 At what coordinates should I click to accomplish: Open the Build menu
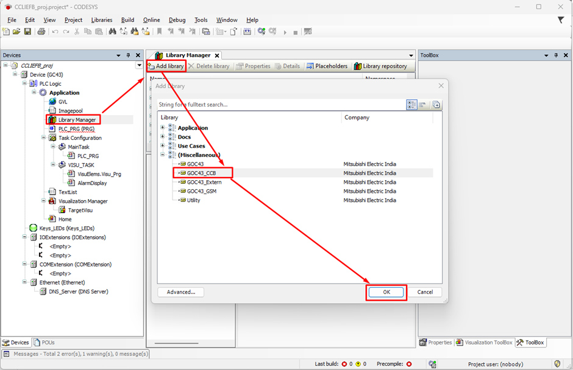pos(127,20)
